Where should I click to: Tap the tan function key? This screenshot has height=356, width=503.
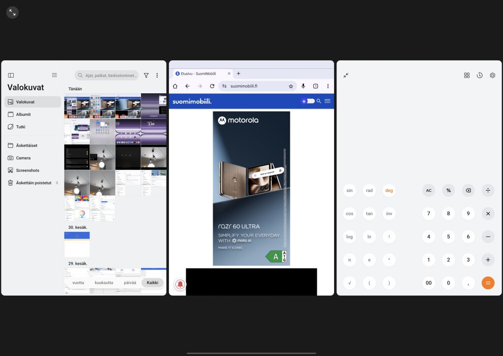369,214
